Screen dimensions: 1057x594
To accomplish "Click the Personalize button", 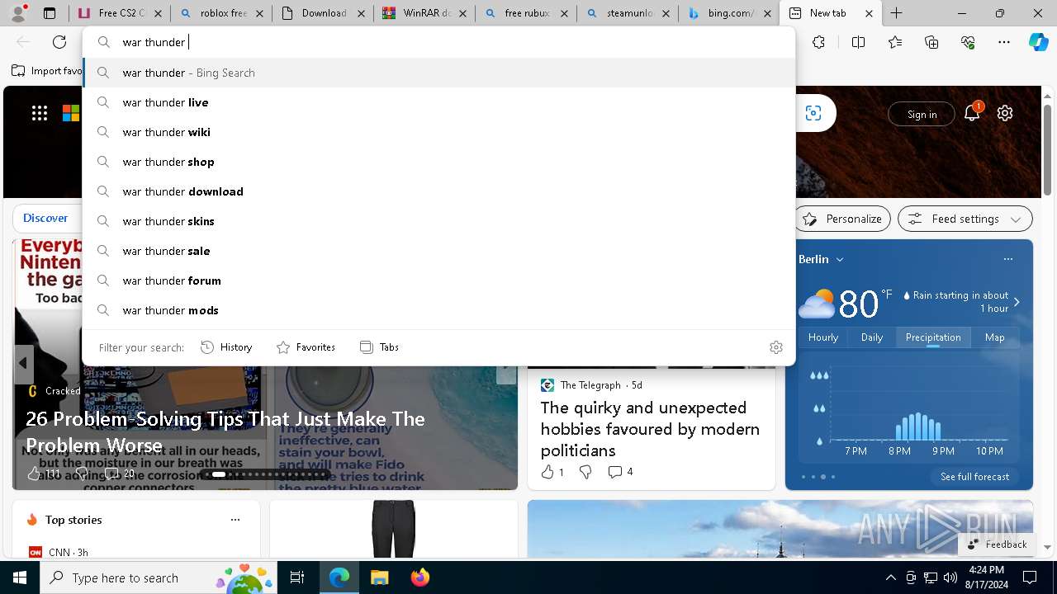I will (842, 219).
